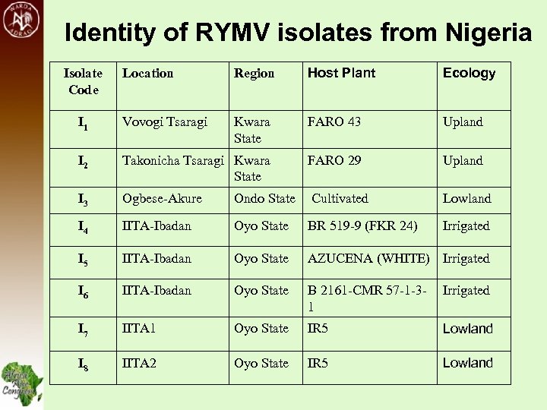Select the slide title about RYMV isolates
Screen dimensions: 547x410
tap(298, 33)
